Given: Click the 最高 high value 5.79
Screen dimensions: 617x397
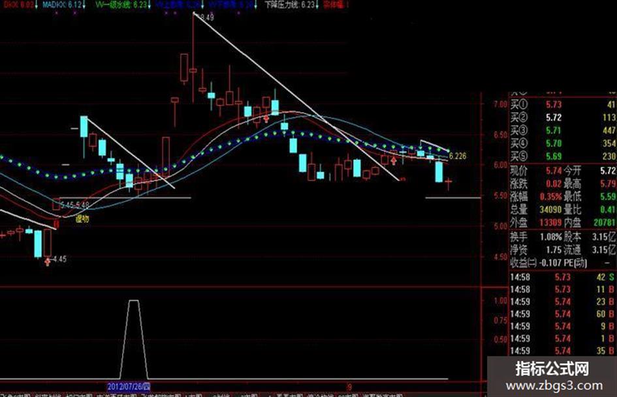Looking at the screenshot, I should coord(608,184).
